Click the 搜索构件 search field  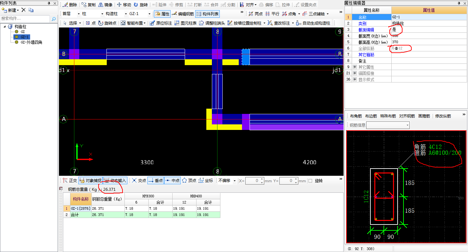(25, 19)
